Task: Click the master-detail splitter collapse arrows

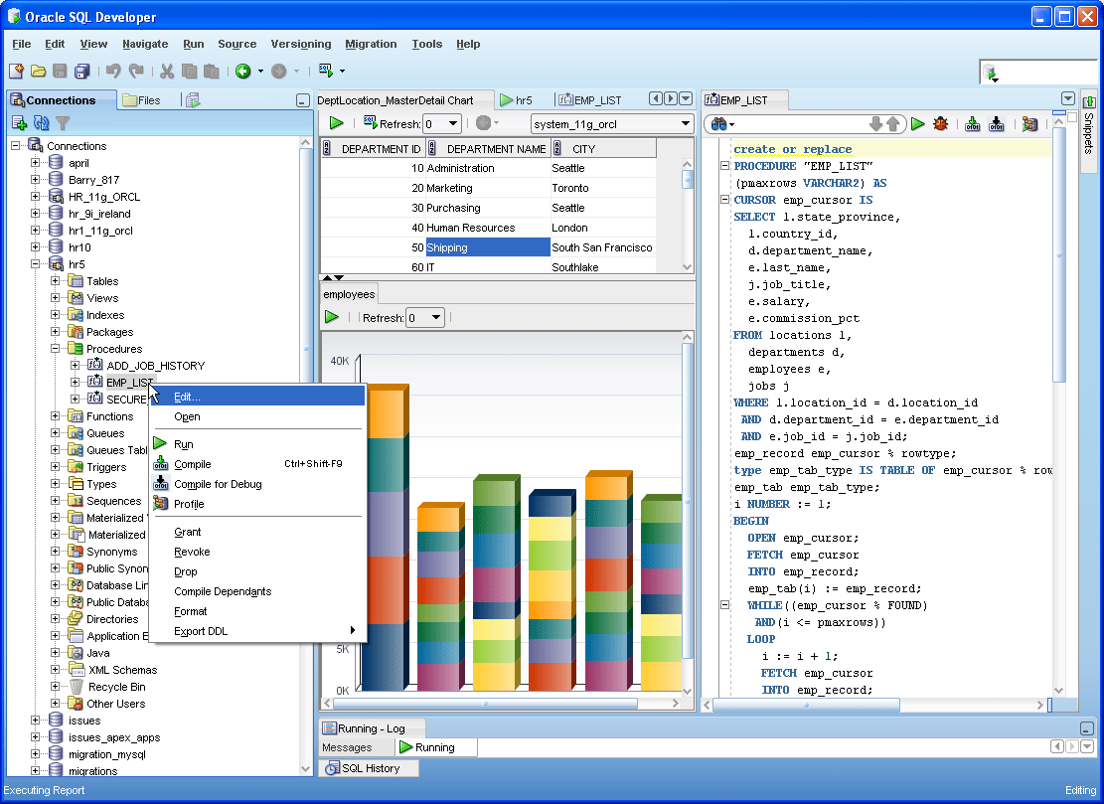Action: pos(333,278)
